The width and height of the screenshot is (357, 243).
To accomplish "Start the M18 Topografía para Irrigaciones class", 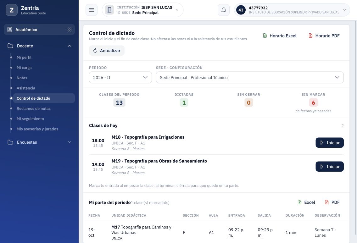I will (x=329, y=143).
